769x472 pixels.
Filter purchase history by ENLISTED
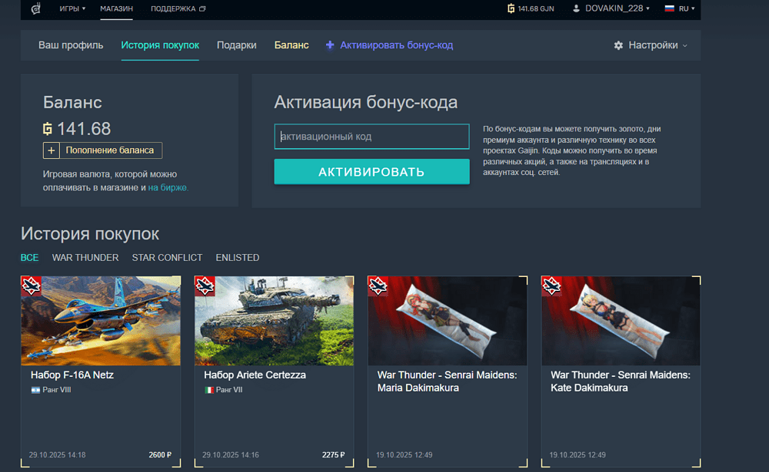point(238,258)
